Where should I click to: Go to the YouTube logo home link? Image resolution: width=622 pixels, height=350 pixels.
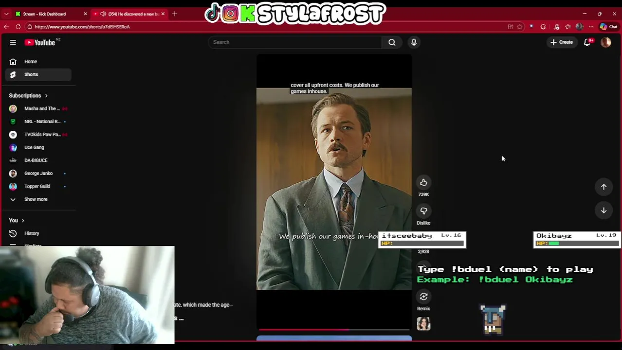(40, 42)
